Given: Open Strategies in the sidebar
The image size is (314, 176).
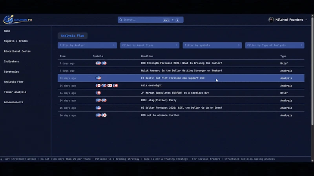Looking at the screenshot, I should 11,72.
